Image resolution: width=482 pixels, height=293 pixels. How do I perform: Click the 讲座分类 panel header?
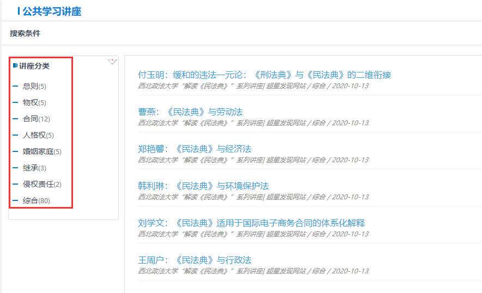34,66
